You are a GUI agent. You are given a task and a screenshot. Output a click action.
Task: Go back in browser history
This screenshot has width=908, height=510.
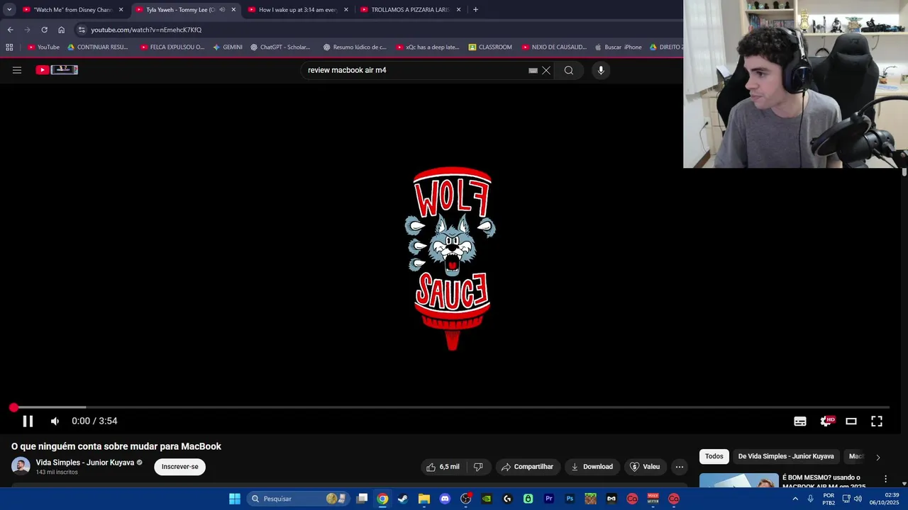coord(10,30)
